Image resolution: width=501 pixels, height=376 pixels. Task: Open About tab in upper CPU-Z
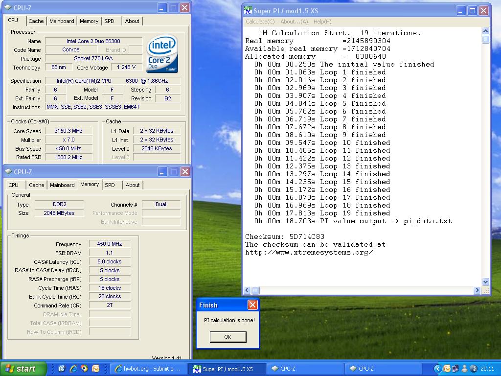click(132, 21)
